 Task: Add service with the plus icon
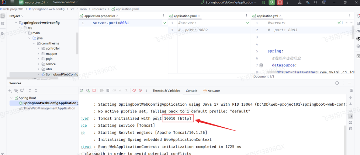(10, 91)
